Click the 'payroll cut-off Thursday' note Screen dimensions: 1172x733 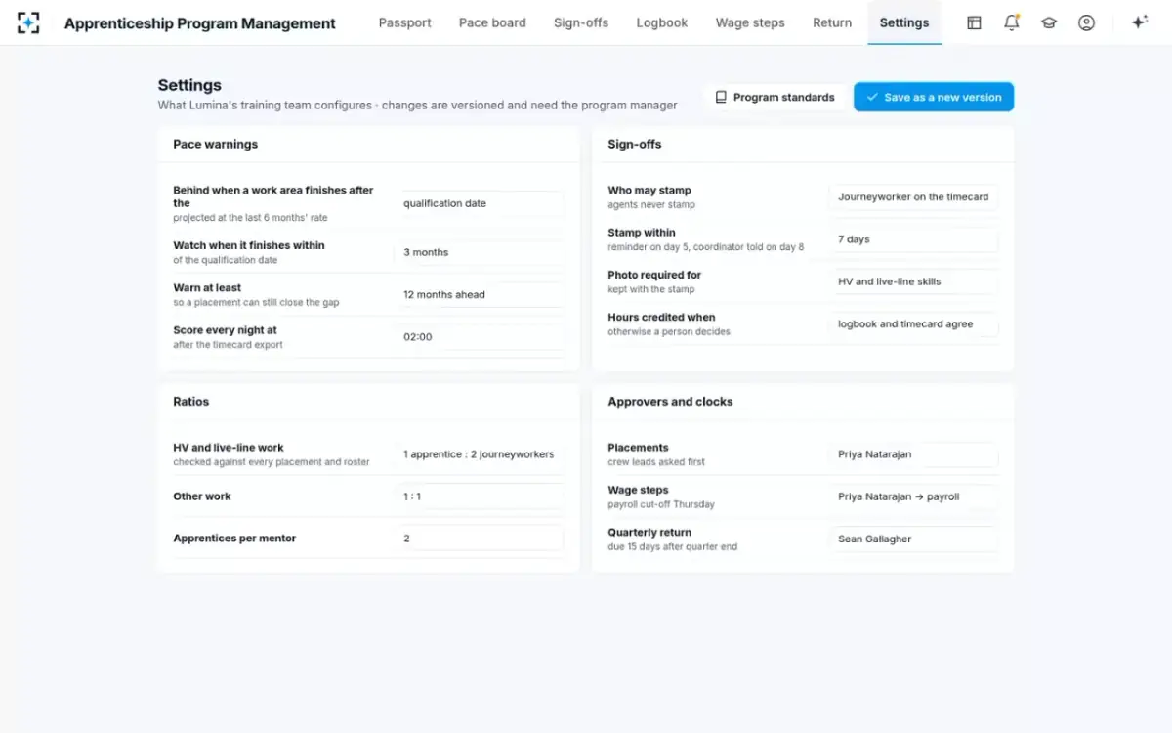661,504
